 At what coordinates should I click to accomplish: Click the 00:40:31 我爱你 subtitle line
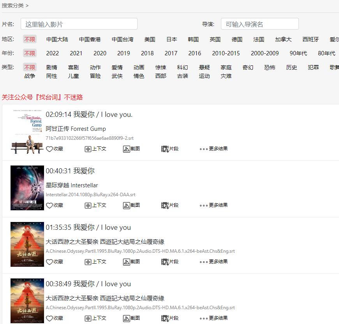70,171
